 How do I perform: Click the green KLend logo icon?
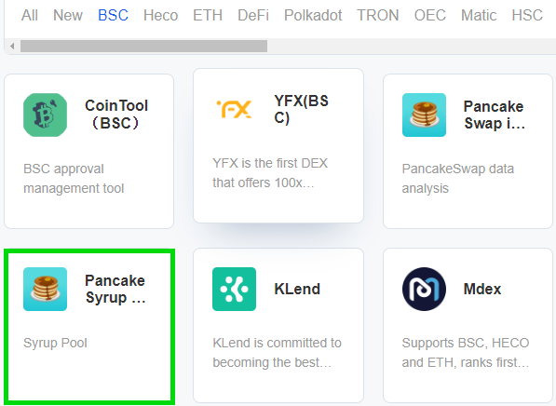coord(234,289)
